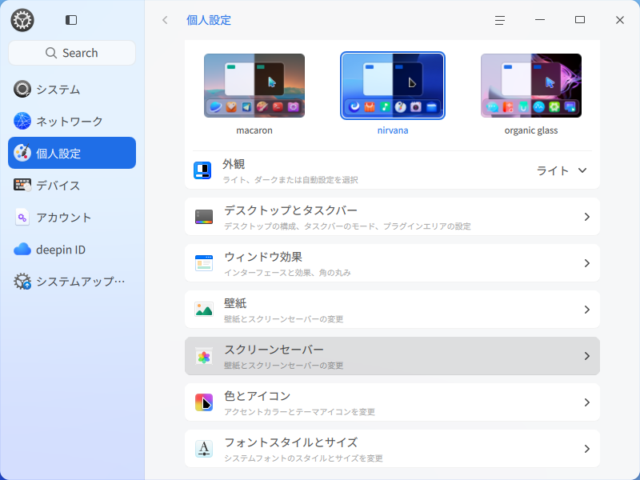Click the 壁紙 picture icon

(x=204, y=310)
